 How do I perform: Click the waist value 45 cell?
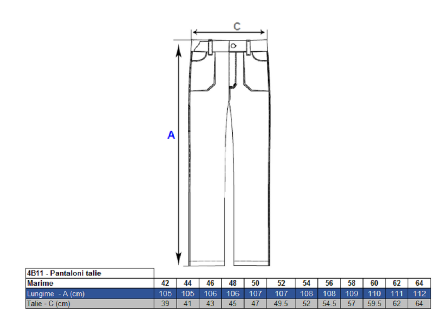click(x=233, y=303)
